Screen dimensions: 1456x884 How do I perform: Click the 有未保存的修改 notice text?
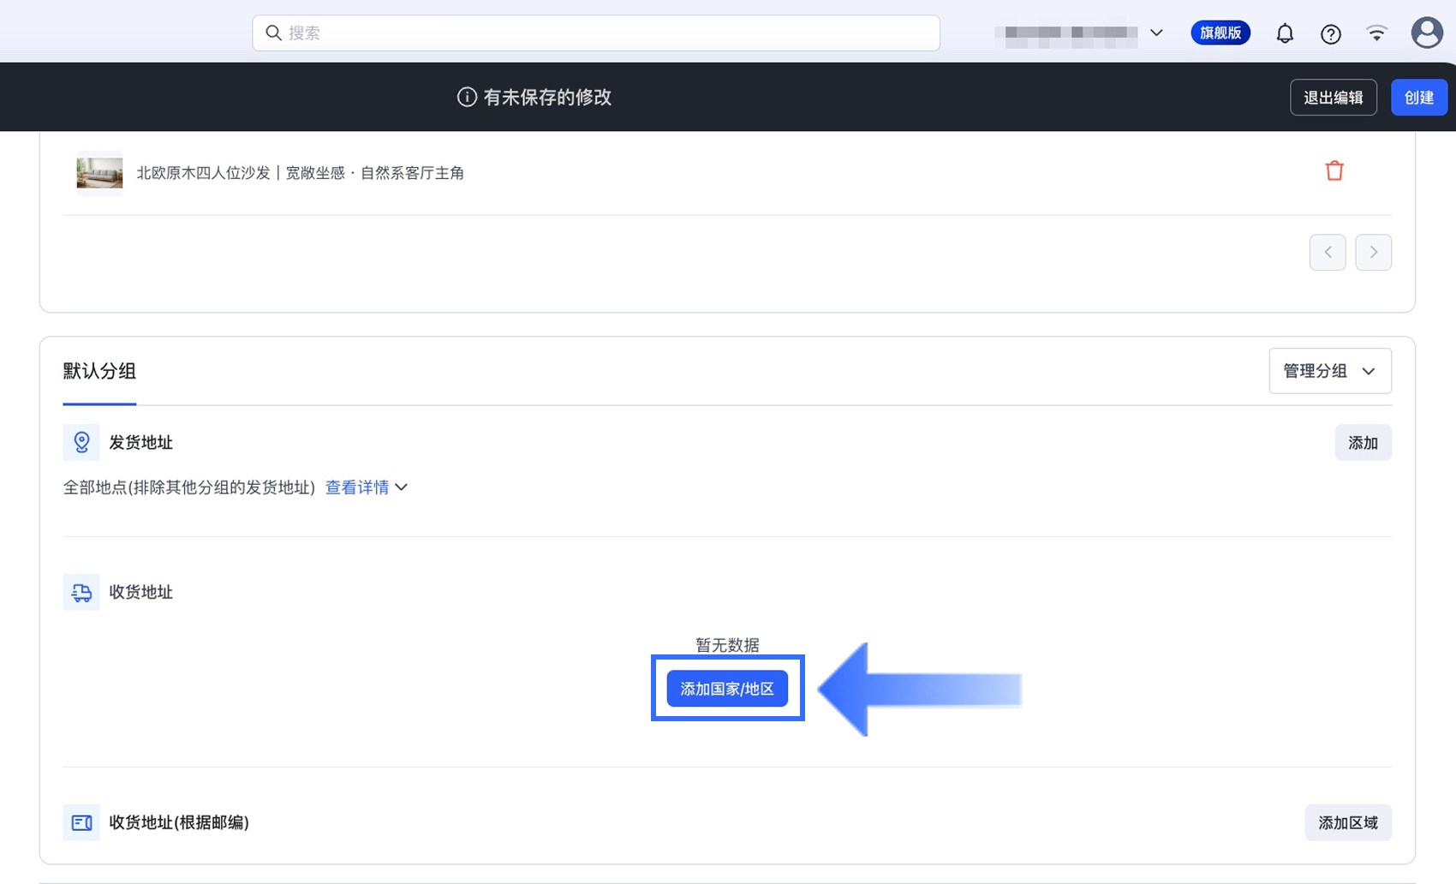pyautogui.click(x=547, y=97)
